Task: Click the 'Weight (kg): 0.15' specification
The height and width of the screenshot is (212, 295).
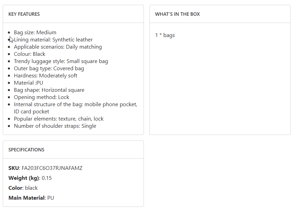Action: 30,178
